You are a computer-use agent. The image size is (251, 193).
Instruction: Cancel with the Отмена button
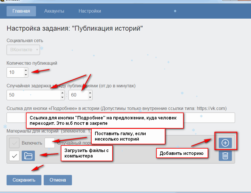click(x=58, y=180)
